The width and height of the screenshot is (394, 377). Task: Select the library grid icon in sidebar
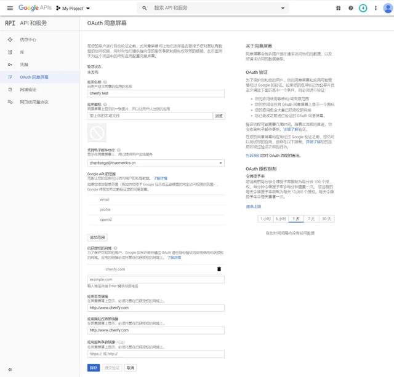click(10, 52)
